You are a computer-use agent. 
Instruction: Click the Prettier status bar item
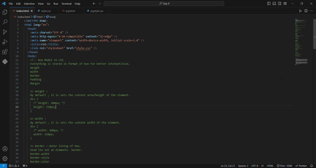point(301,166)
